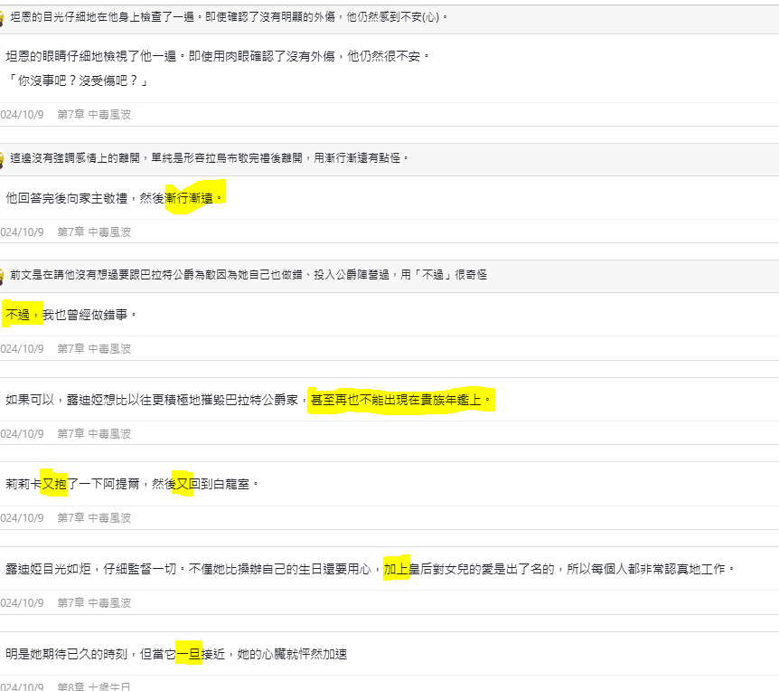
Task: Open '第7章 中毒風波' under the '我也曾經做錯事' note
Action: pos(94,349)
